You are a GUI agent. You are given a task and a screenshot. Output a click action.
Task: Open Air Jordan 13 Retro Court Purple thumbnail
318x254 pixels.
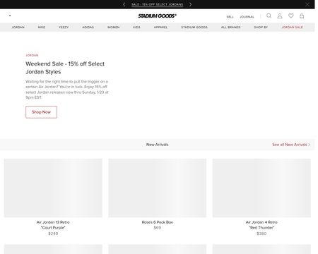click(53, 188)
